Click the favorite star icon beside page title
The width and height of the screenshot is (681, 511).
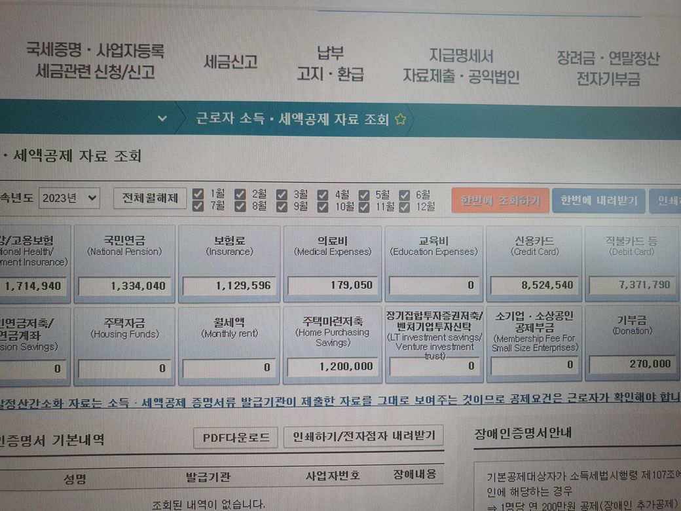[401, 120]
